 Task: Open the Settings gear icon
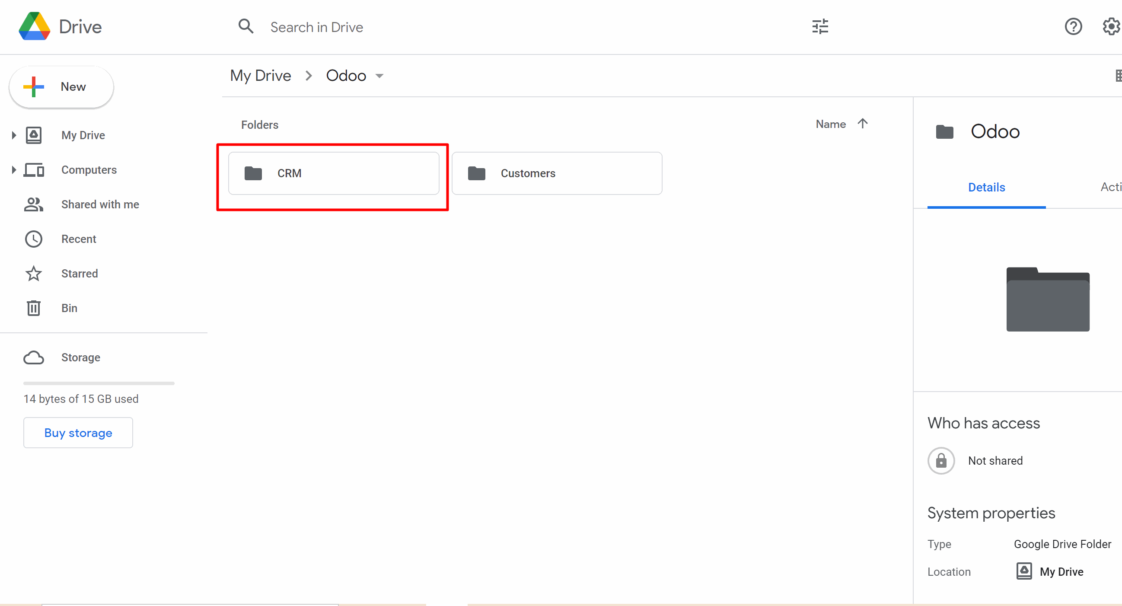tap(1112, 26)
